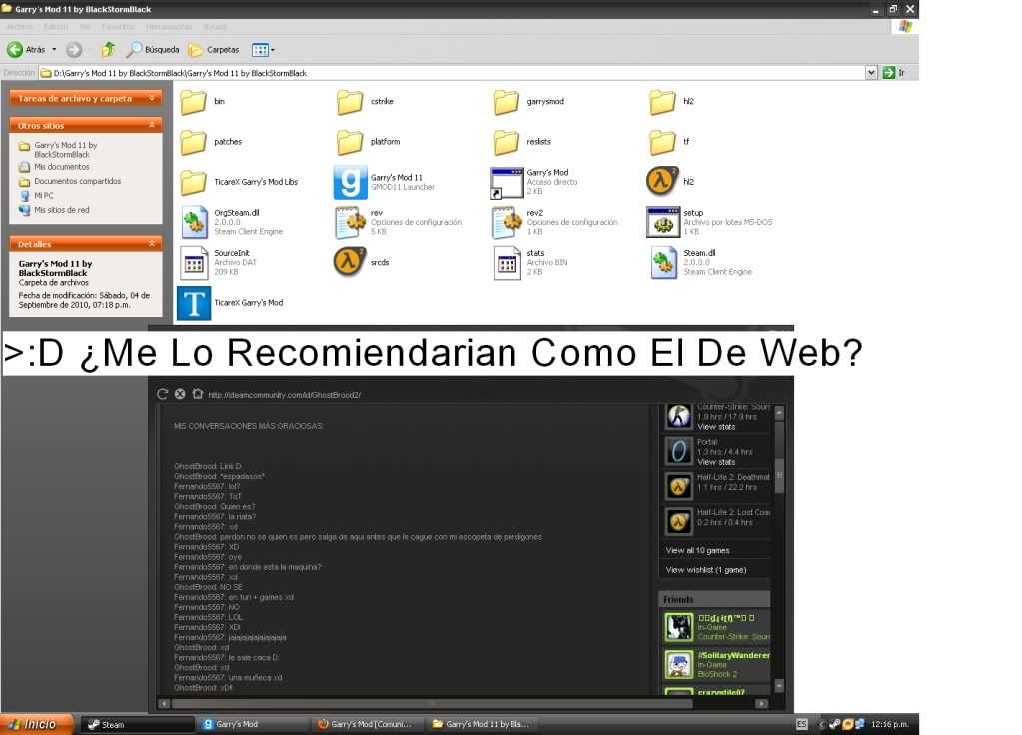Screen dimensions: 1022x735
Task: Switch to Steam in the taskbar
Action: point(137,725)
